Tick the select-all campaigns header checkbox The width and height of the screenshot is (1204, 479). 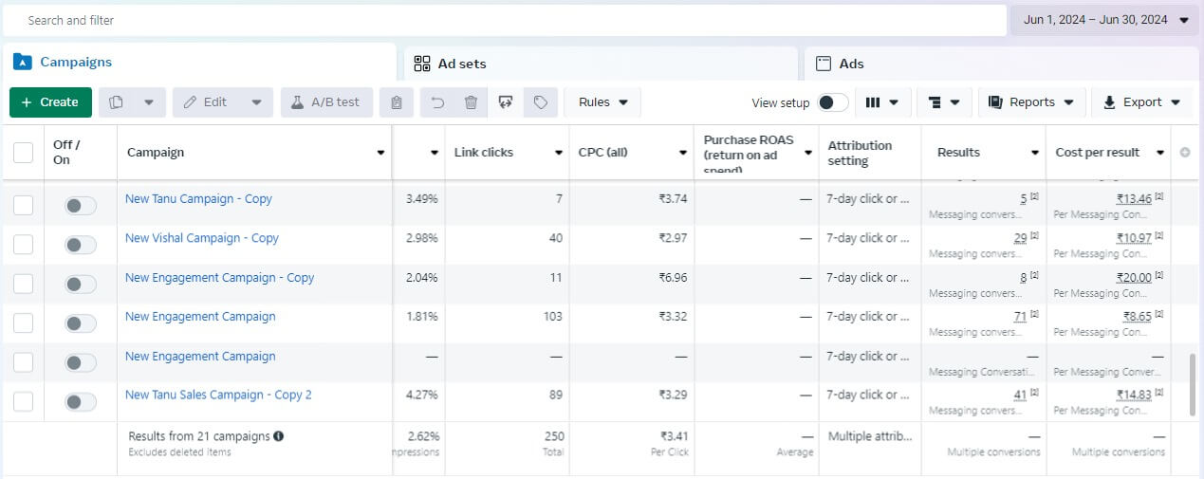(24, 153)
